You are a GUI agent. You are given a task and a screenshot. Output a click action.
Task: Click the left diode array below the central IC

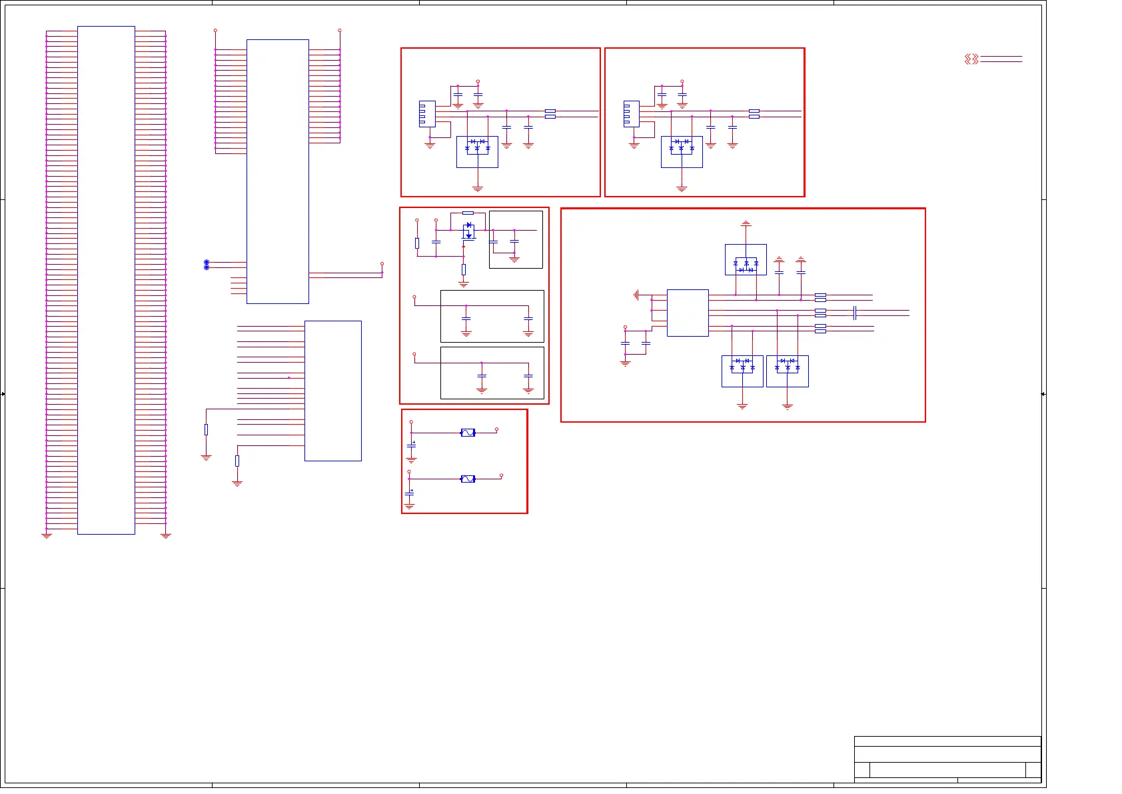742,371
